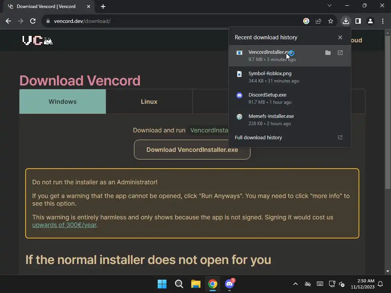Viewport: 391px width, 293px height.
Task: Open DiscordSetup.exe download entry
Action: click(289, 98)
